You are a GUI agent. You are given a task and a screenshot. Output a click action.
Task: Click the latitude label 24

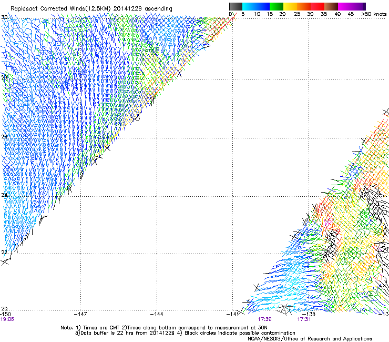click(x=4, y=195)
